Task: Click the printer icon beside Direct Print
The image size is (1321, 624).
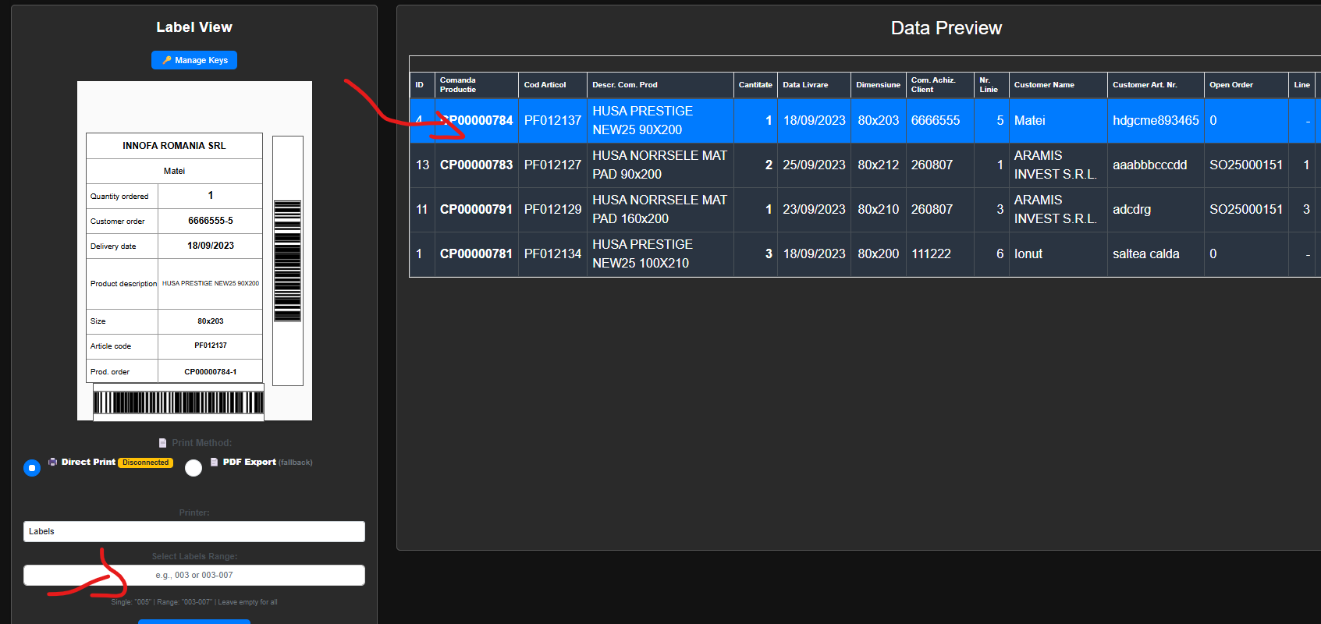Action: [x=53, y=462]
